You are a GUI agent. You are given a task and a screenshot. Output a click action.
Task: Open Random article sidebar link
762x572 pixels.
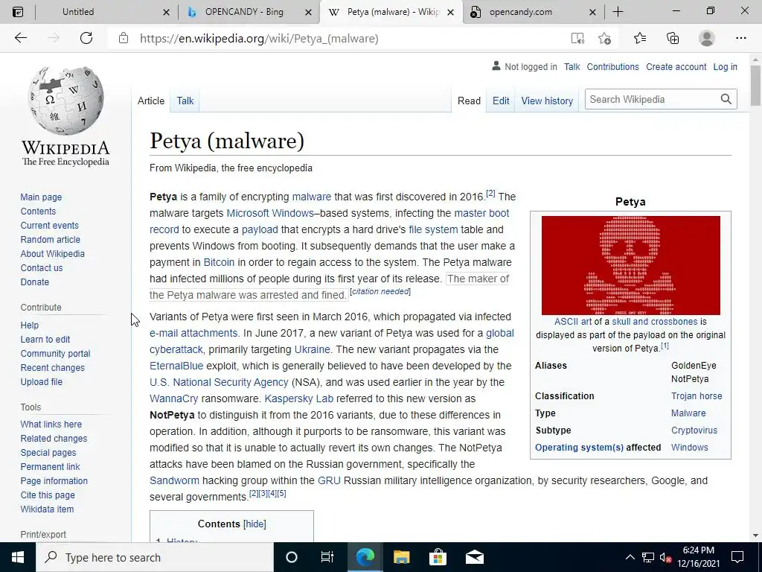(50, 239)
